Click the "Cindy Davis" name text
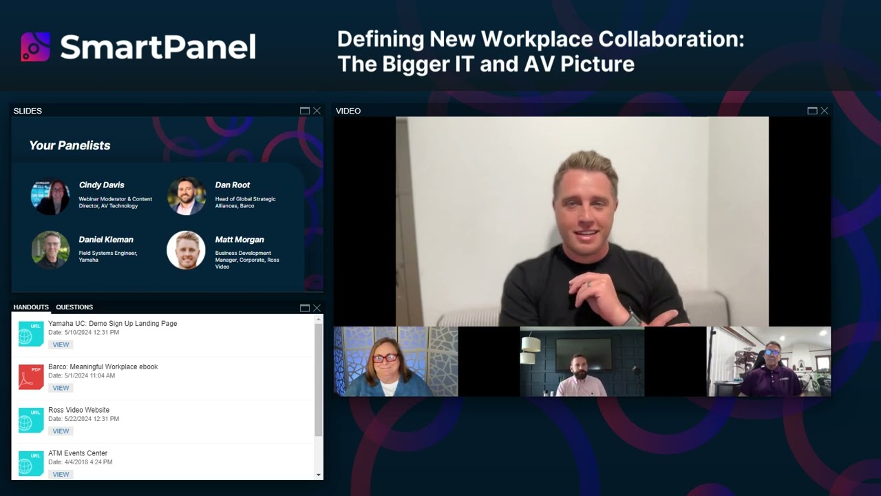This screenshot has width=881, height=496. coord(102,185)
